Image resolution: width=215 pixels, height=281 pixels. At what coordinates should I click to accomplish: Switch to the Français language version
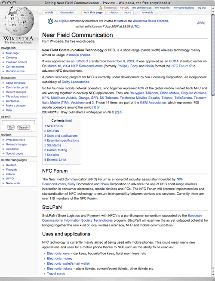pos(11,170)
